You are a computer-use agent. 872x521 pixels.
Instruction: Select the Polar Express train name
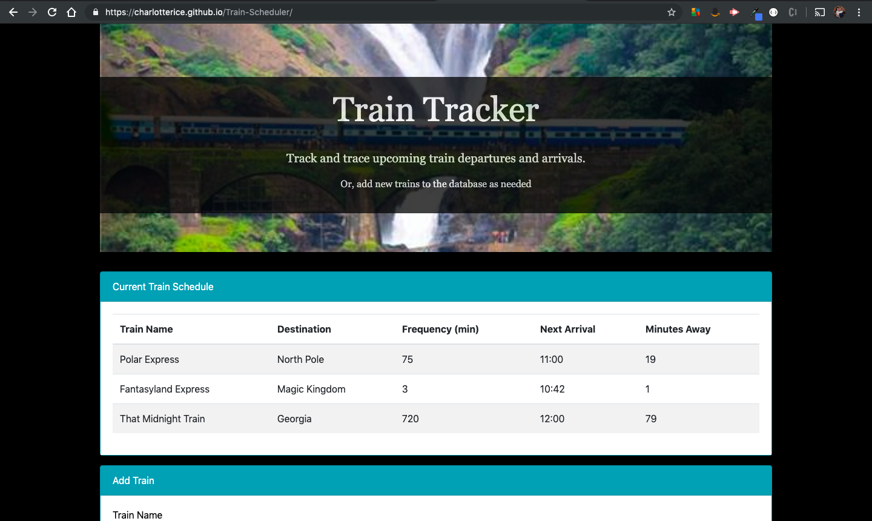[150, 359]
